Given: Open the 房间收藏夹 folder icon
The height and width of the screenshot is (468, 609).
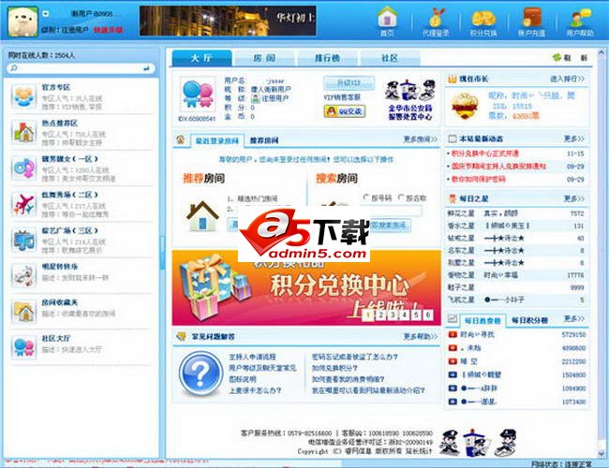Looking at the screenshot, I should point(23,312).
